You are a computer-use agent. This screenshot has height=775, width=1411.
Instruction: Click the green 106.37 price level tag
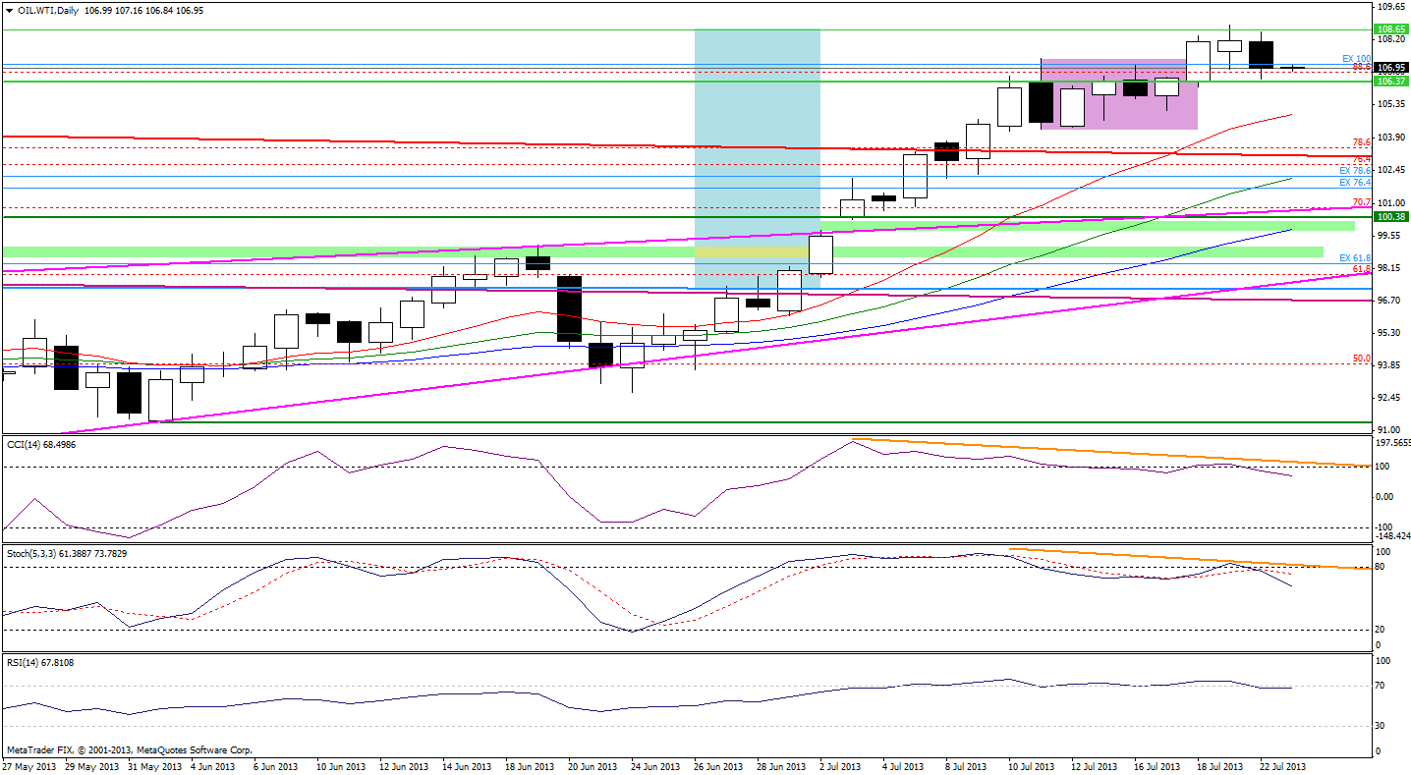1389,81
